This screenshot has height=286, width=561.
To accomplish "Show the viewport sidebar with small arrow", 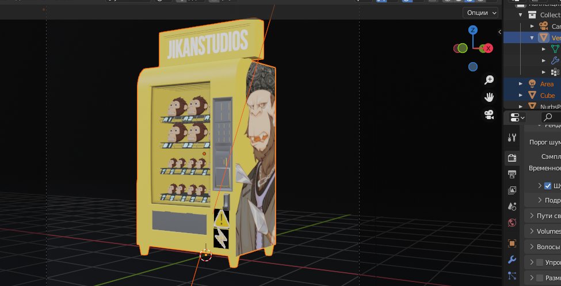I will coord(500,32).
